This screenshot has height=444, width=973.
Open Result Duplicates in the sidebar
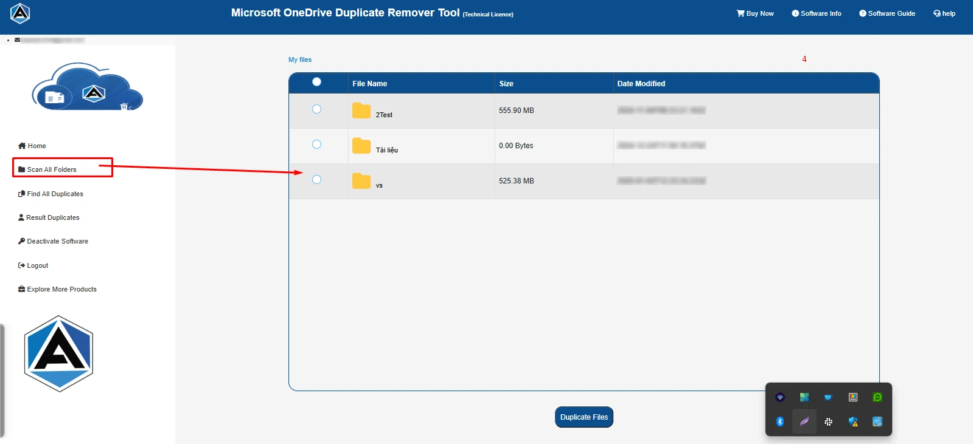[x=49, y=217]
